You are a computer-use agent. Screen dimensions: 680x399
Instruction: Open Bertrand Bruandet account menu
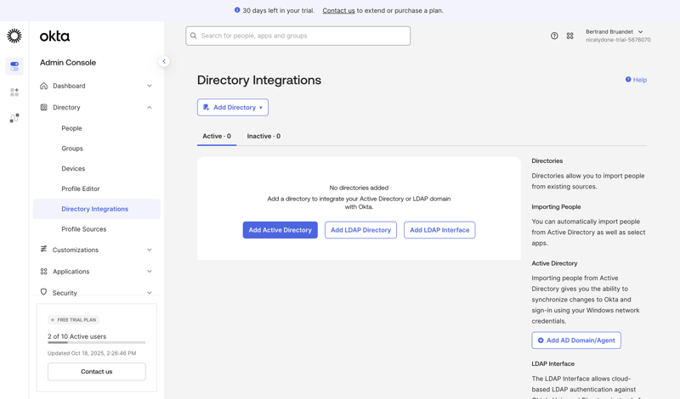point(618,36)
